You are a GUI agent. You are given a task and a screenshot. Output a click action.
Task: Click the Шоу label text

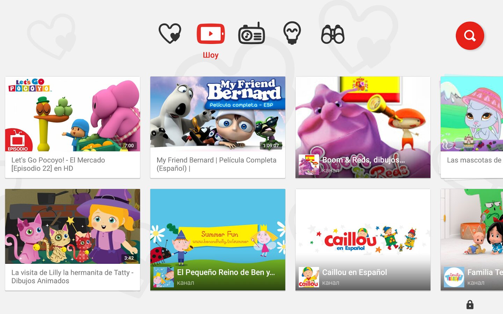pos(211,55)
